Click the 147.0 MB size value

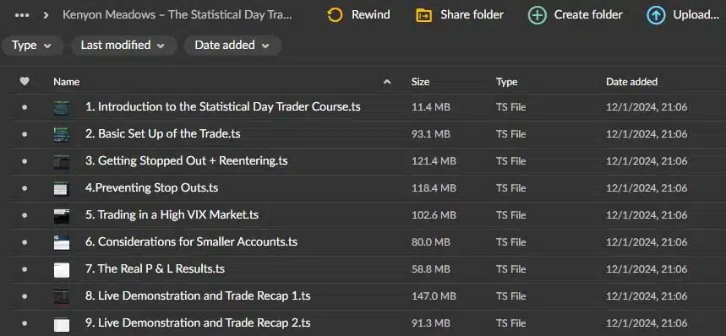click(434, 296)
